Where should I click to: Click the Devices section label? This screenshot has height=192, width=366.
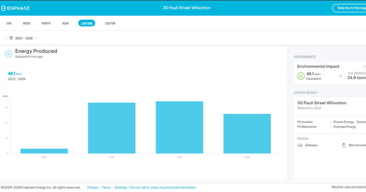coord(303,139)
